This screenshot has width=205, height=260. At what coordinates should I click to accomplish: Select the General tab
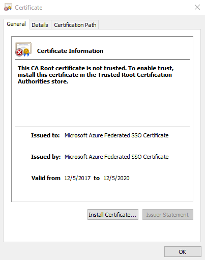16,24
